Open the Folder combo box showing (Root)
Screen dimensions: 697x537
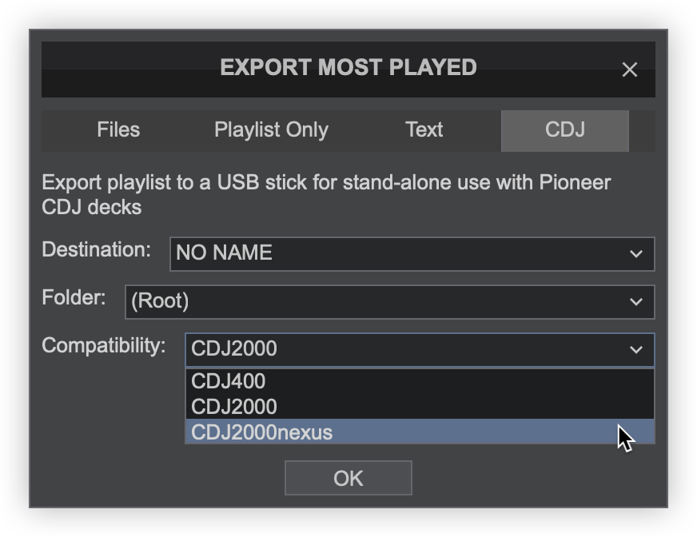(376, 301)
